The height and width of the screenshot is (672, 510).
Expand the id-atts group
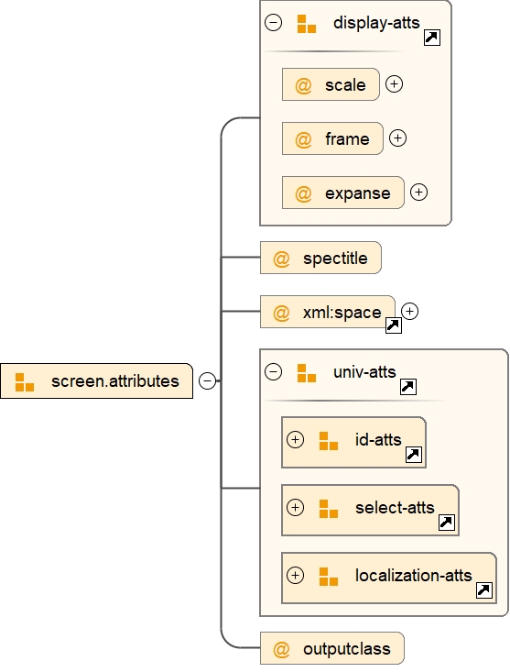click(x=295, y=440)
